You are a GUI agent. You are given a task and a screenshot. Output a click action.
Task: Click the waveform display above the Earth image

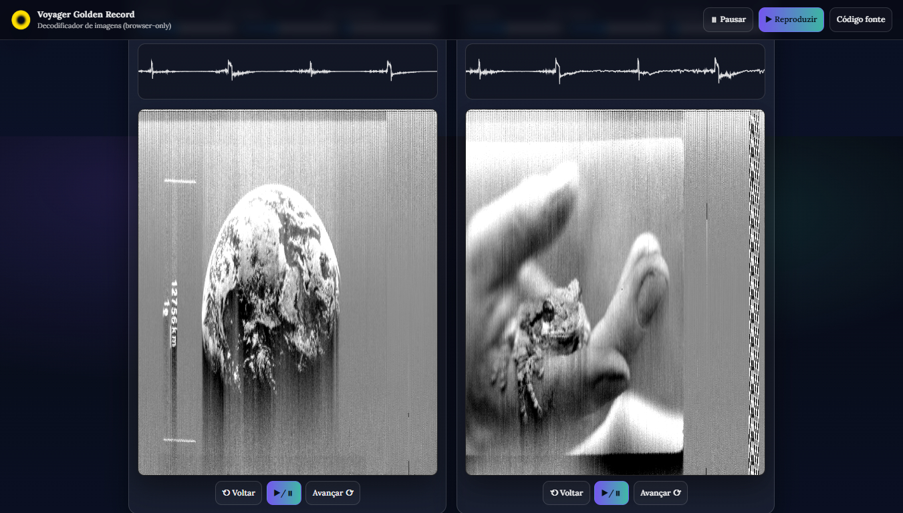(287, 71)
